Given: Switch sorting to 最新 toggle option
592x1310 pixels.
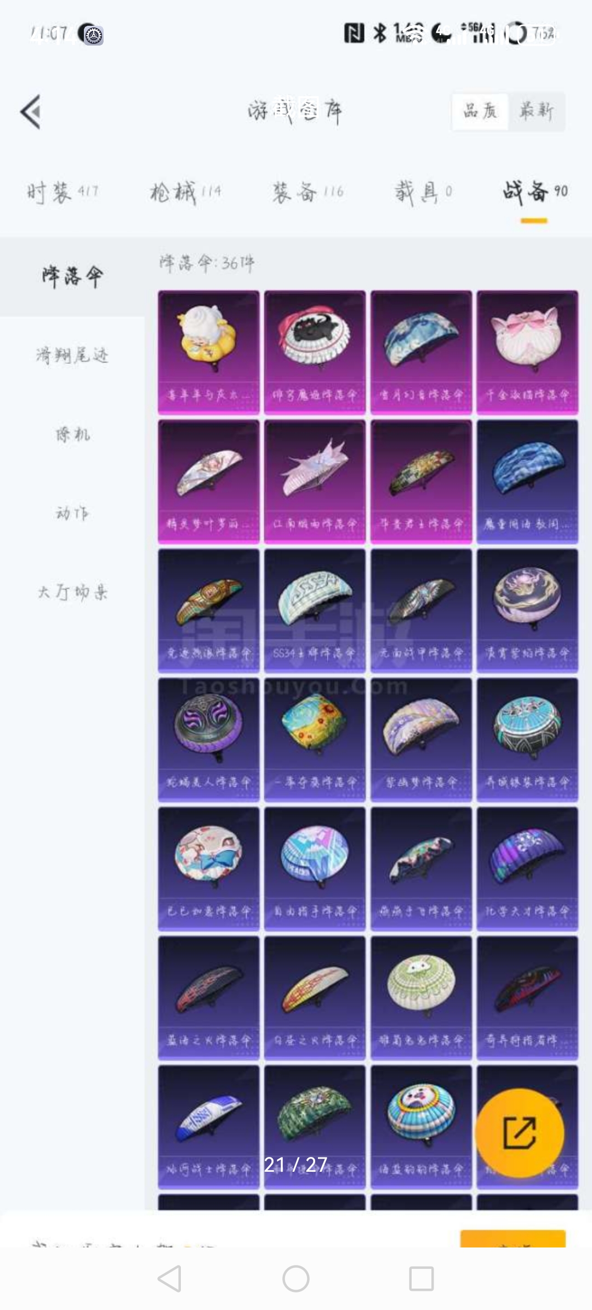Looking at the screenshot, I should point(536,111).
